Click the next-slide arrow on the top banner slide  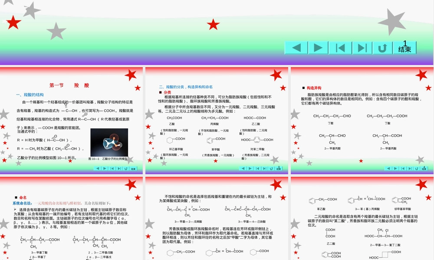click(318, 48)
